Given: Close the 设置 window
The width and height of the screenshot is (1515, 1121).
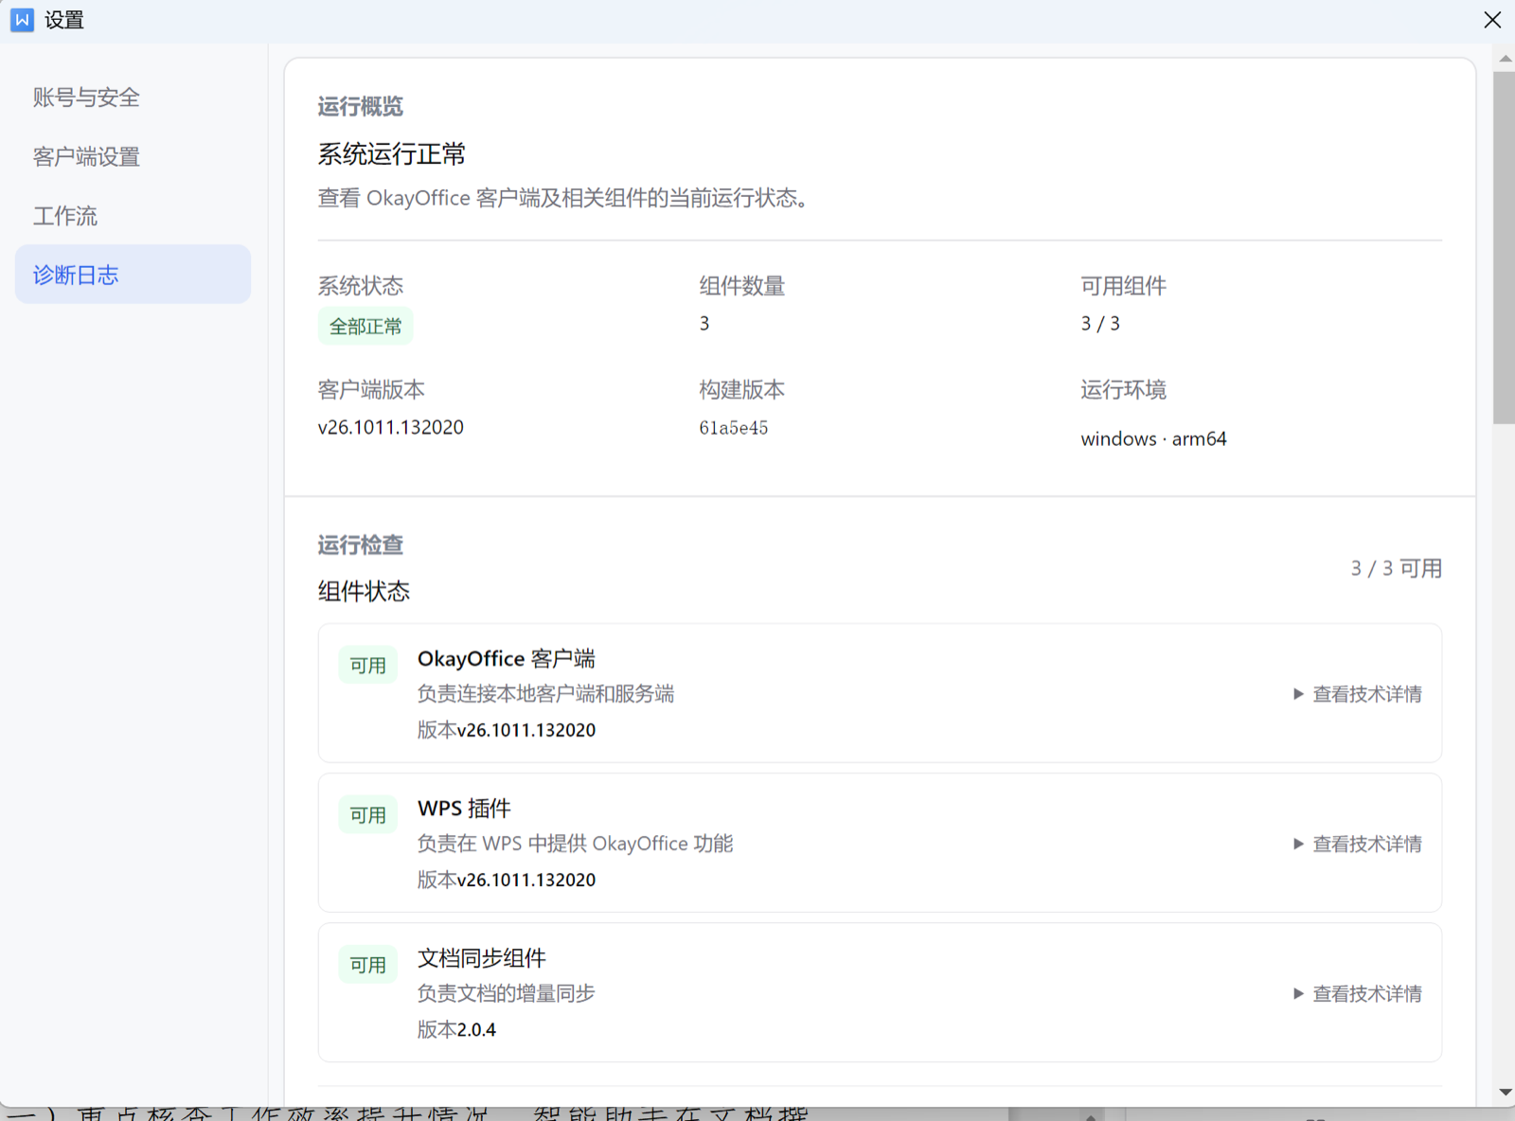Looking at the screenshot, I should [1492, 20].
